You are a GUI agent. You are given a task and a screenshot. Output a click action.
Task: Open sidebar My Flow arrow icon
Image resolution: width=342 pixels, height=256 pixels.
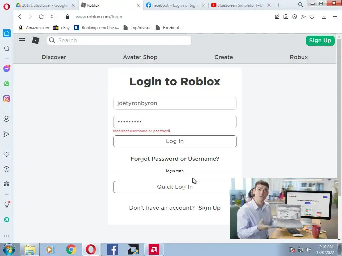[7, 134]
